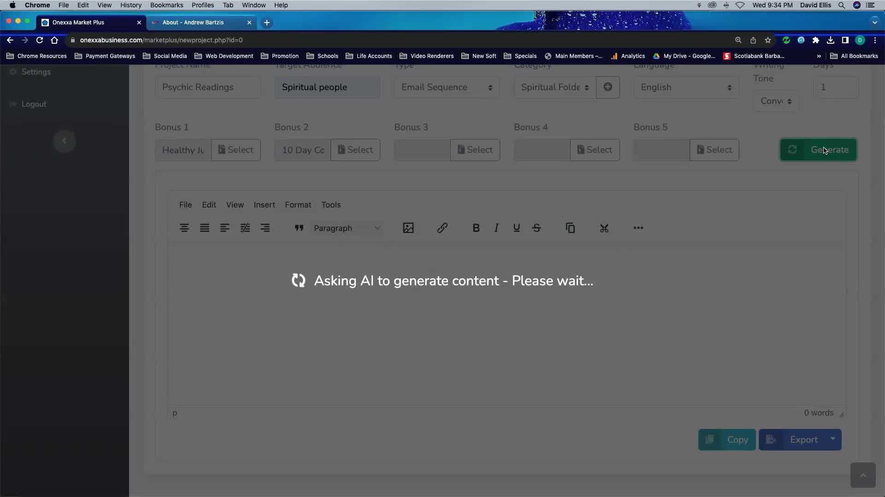Open the English language dropdown

(685, 87)
